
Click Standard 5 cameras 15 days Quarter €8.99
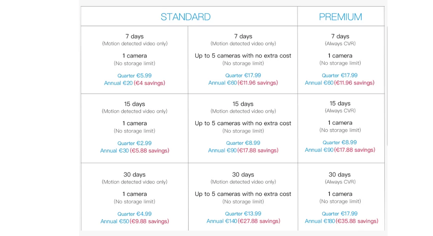coord(243,143)
